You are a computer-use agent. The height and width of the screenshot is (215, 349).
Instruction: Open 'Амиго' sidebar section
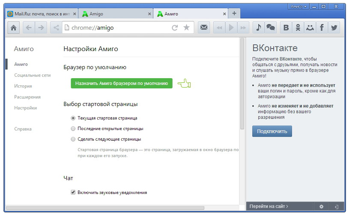(x=21, y=64)
